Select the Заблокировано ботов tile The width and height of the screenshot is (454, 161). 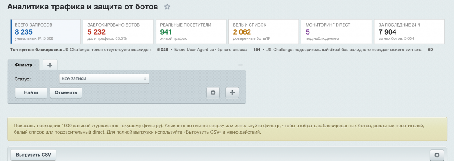tap(118, 32)
